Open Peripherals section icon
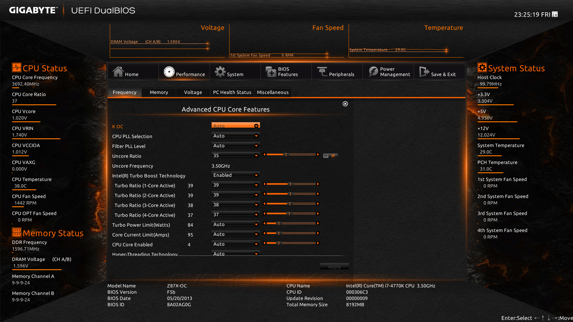The height and width of the screenshot is (322, 573). click(x=322, y=72)
